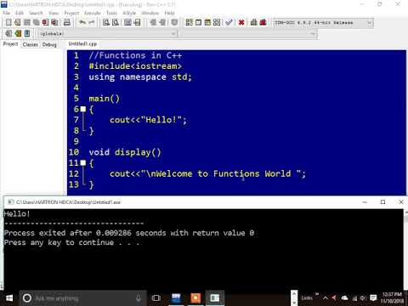Image resolution: width=408 pixels, height=306 pixels.
Task: Click the toggle comment toolbar icon
Action: (174, 22)
